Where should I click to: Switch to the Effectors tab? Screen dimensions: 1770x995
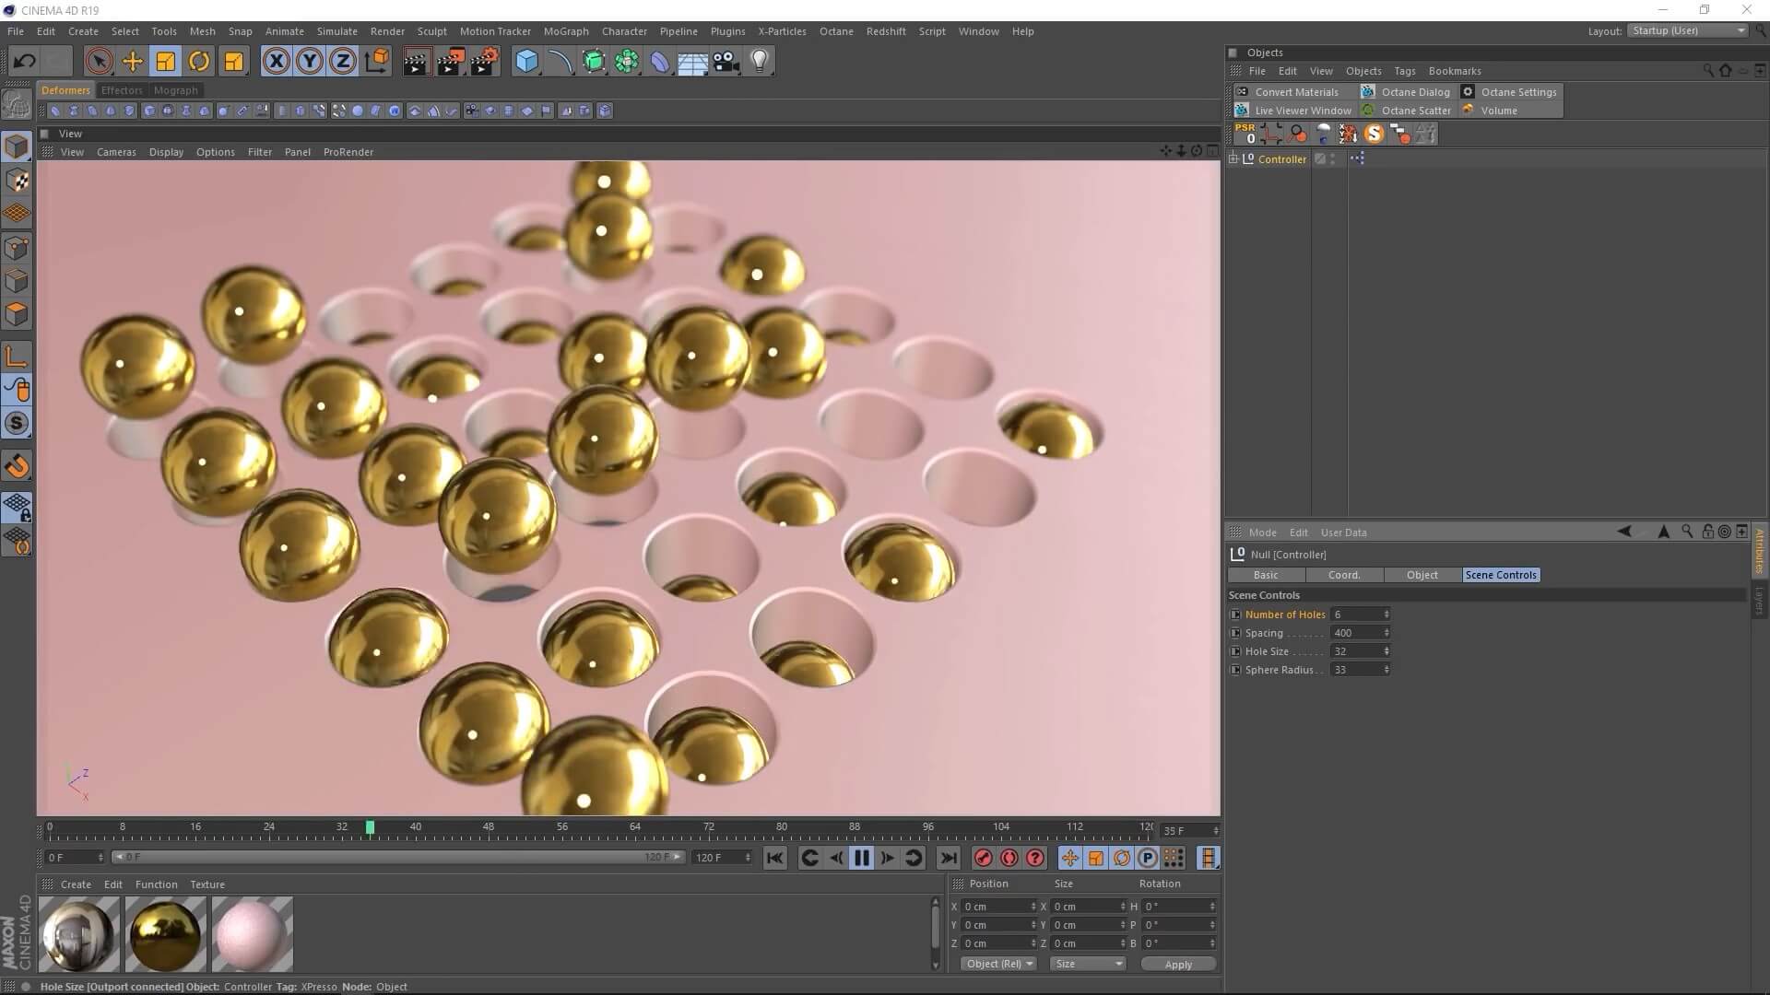(122, 90)
